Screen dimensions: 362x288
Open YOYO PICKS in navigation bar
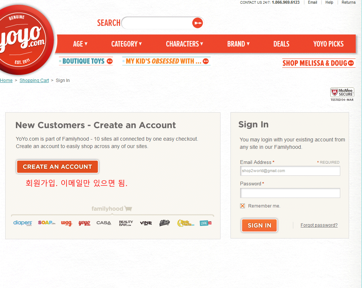(x=328, y=44)
